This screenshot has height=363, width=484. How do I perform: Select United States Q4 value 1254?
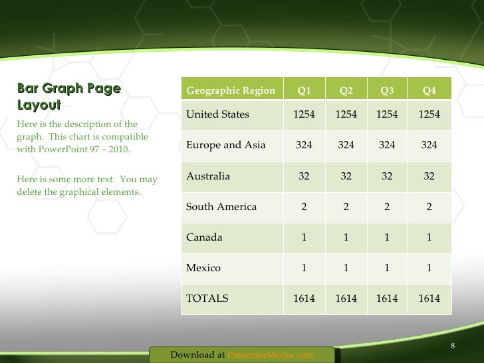click(429, 115)
